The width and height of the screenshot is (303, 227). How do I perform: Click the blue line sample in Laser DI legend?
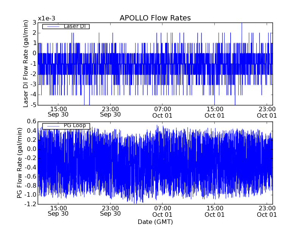click(x=52, y=26)
